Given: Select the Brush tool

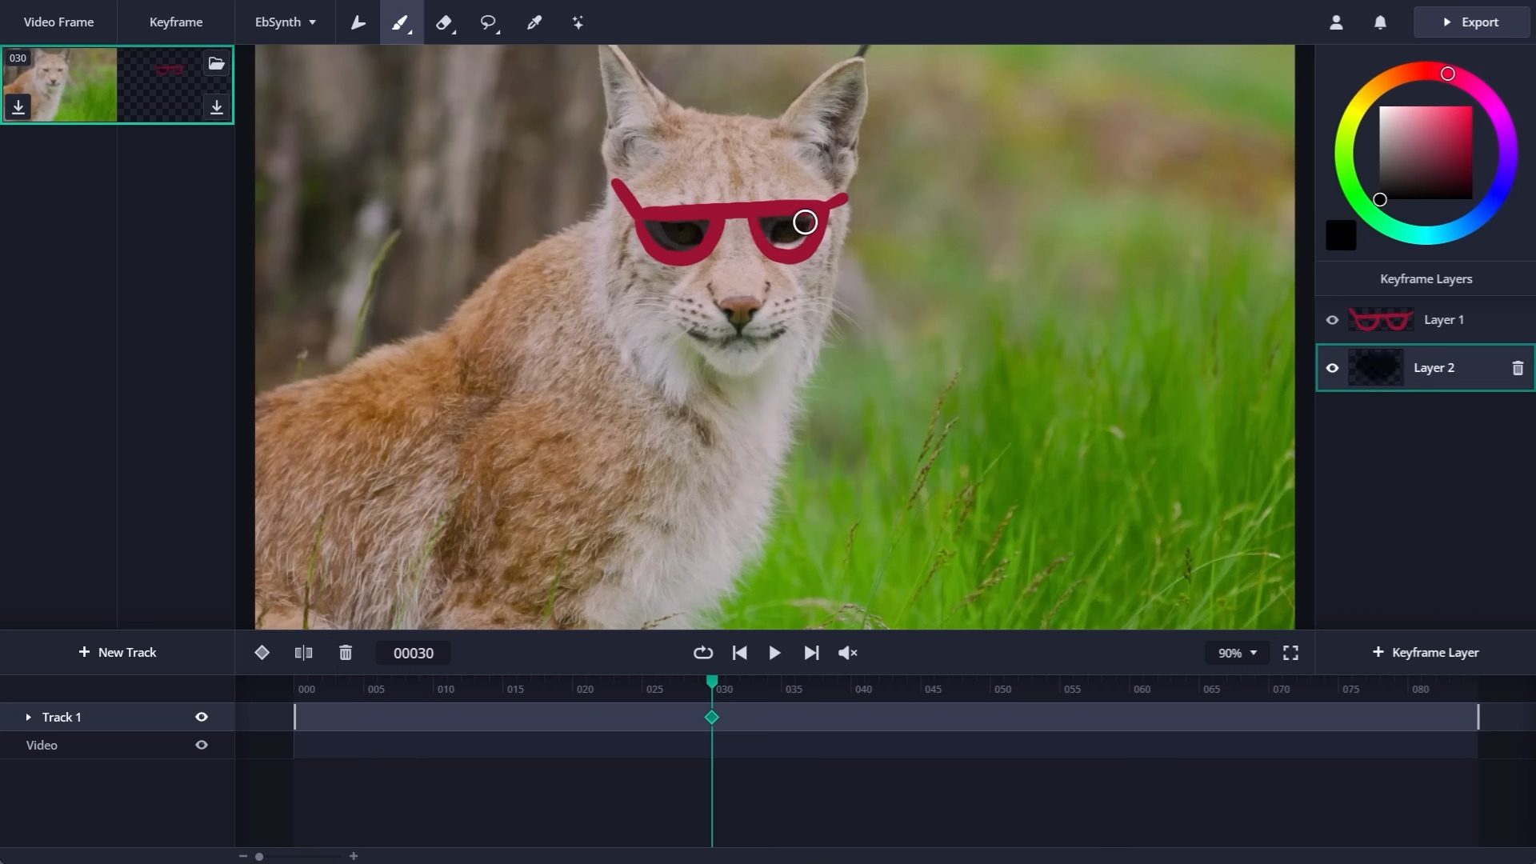Looking at the screenshot, I should point(402,22).
